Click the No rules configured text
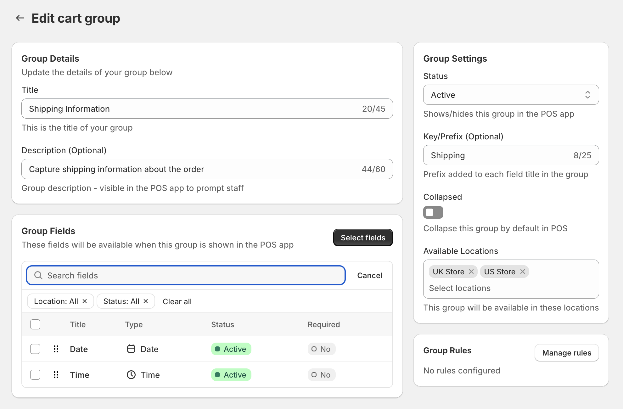The width and height of the screenshot is (623, 409). 462,370
